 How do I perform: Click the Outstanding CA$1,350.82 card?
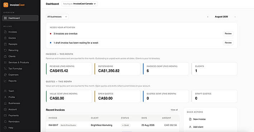pos(118,69)
